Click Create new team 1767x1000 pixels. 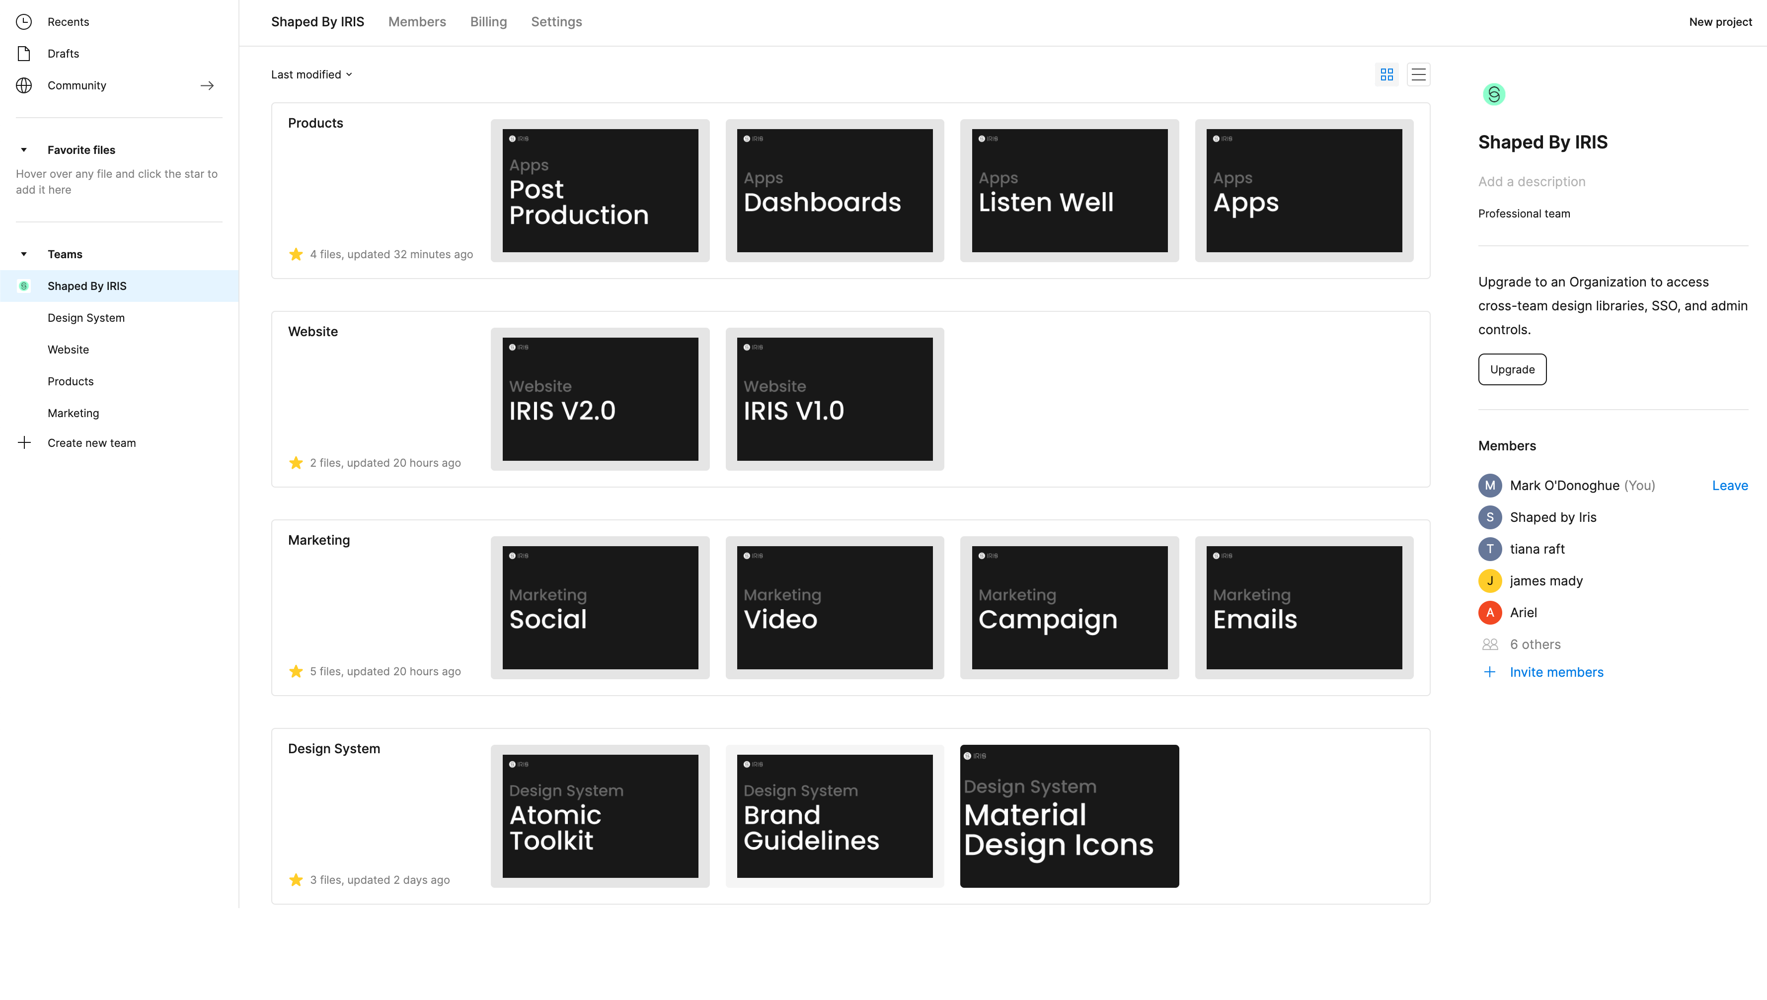pos(91,443)
